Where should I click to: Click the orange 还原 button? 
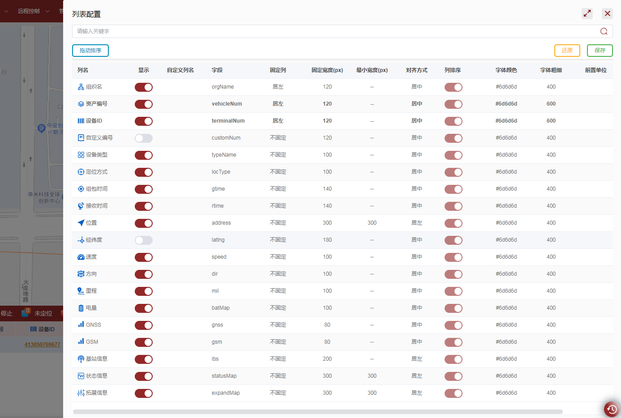click(x=567, y=51)
